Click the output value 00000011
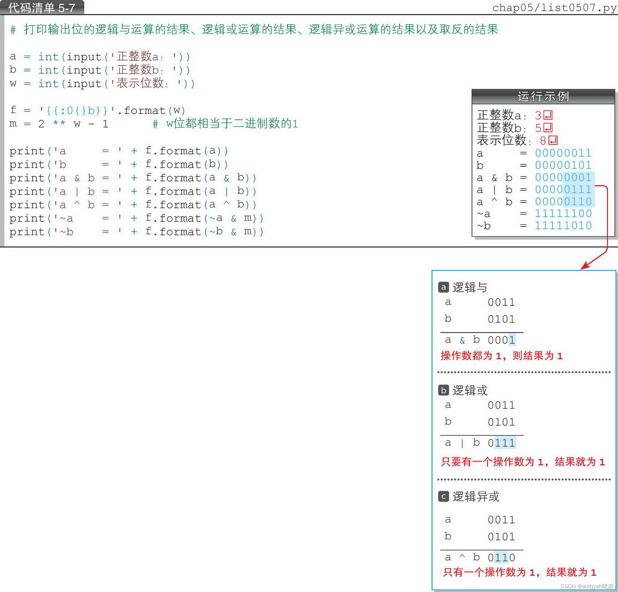Image resolution: width=618 pixels, height=592 pixels. pyautogui.click(x=563, y=153)
